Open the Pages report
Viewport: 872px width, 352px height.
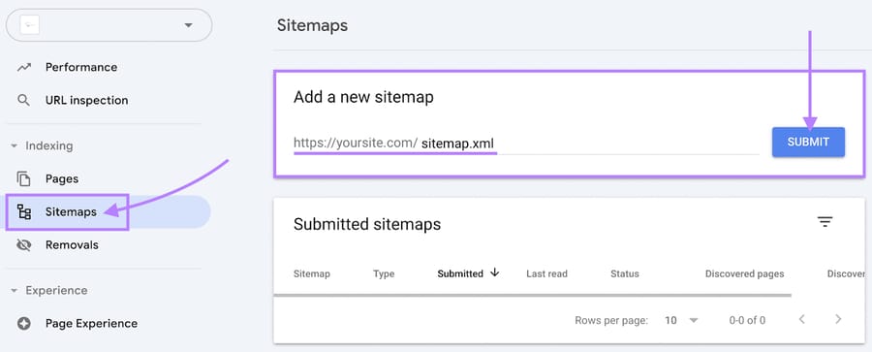[x=62, y=178]
